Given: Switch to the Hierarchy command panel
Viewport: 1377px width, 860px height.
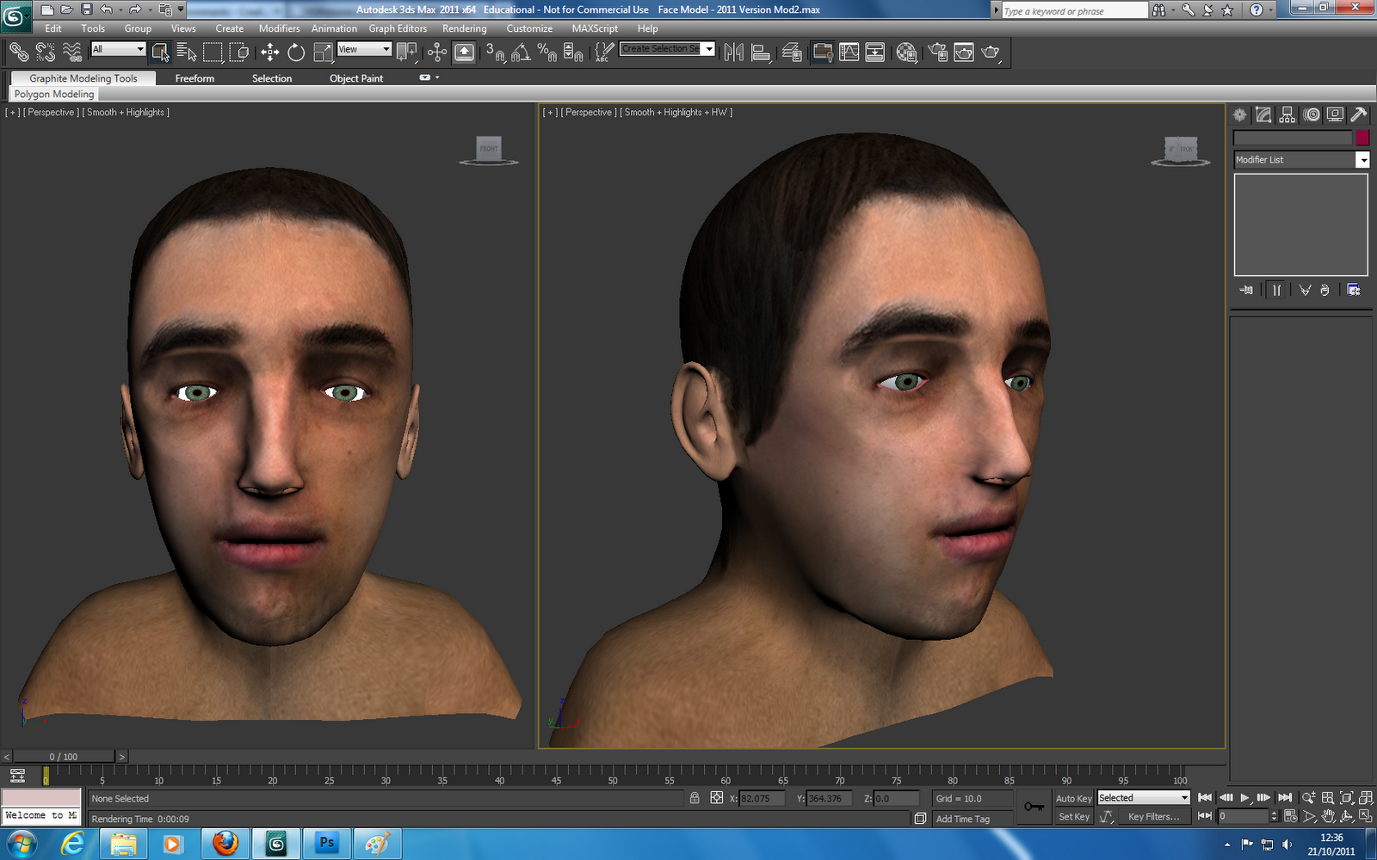Looking at the screenshot, I should pyautogui.click(x=1287, y=114).
